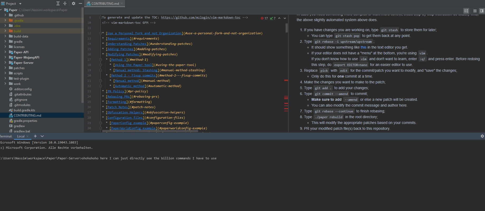Screen dimensions: 485x211
Task: Select the Paper-MojangAPI module
Action: pyautogui.click(x=26, y=57)
